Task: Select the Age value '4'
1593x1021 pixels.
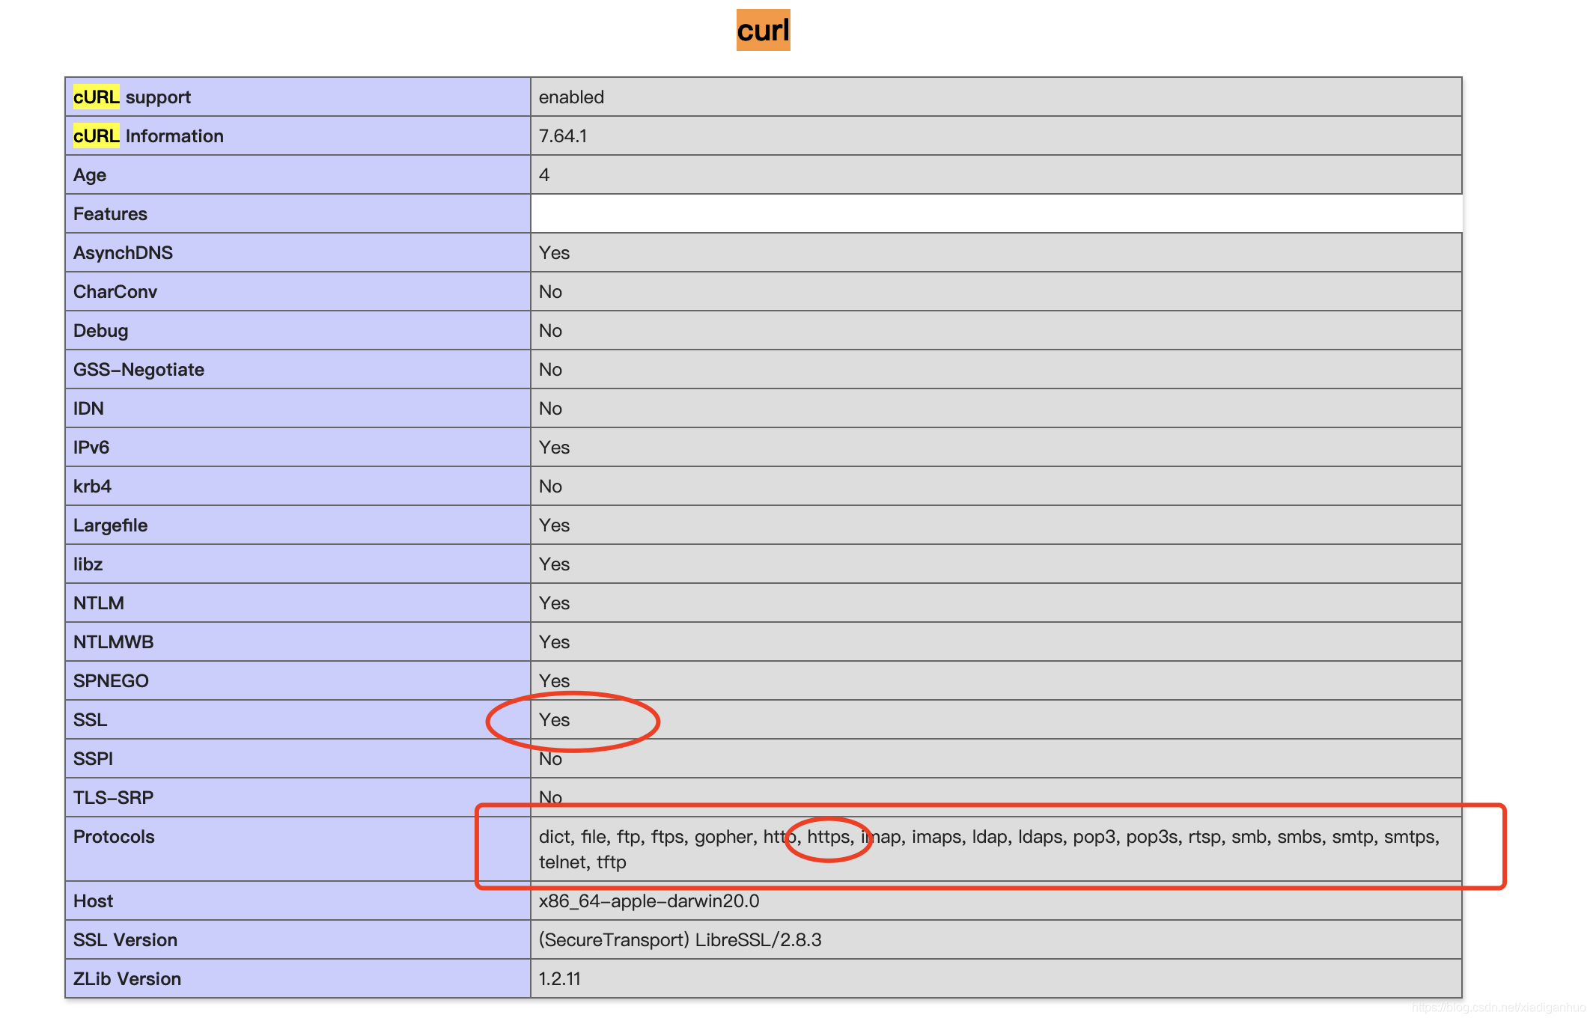Action: (x=544, y=175)
